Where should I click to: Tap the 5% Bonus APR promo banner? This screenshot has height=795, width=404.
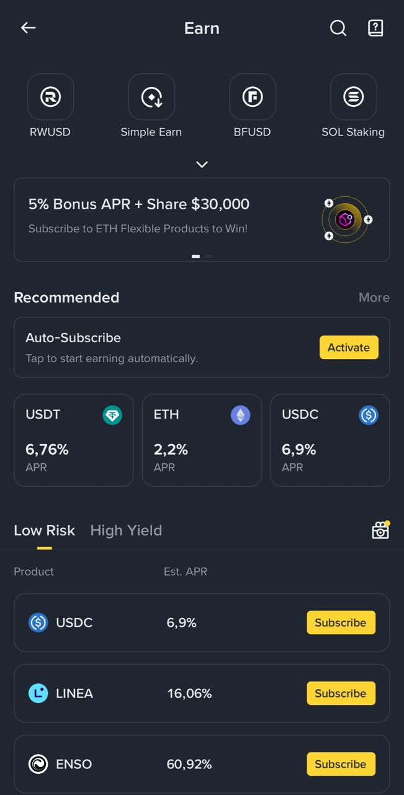202,220
